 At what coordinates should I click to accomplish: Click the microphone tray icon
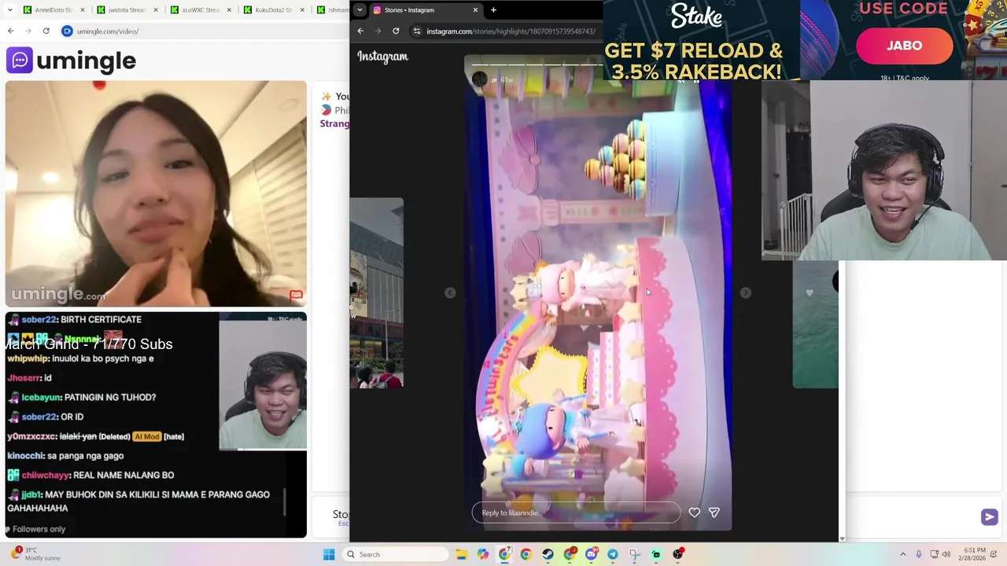click(x=918, y=554)
